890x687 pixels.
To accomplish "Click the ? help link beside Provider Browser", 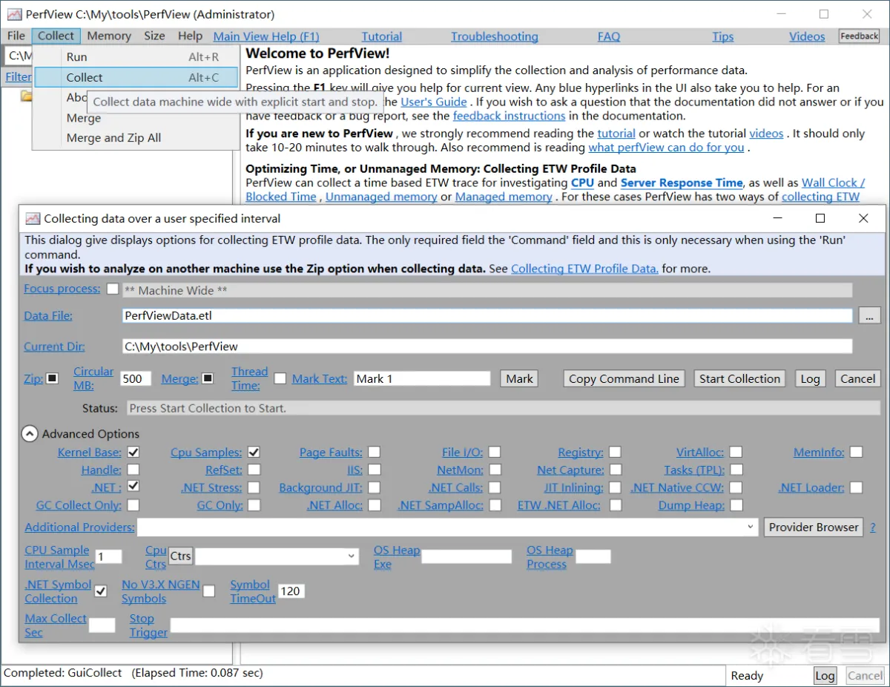I will [x=873, y=527].
